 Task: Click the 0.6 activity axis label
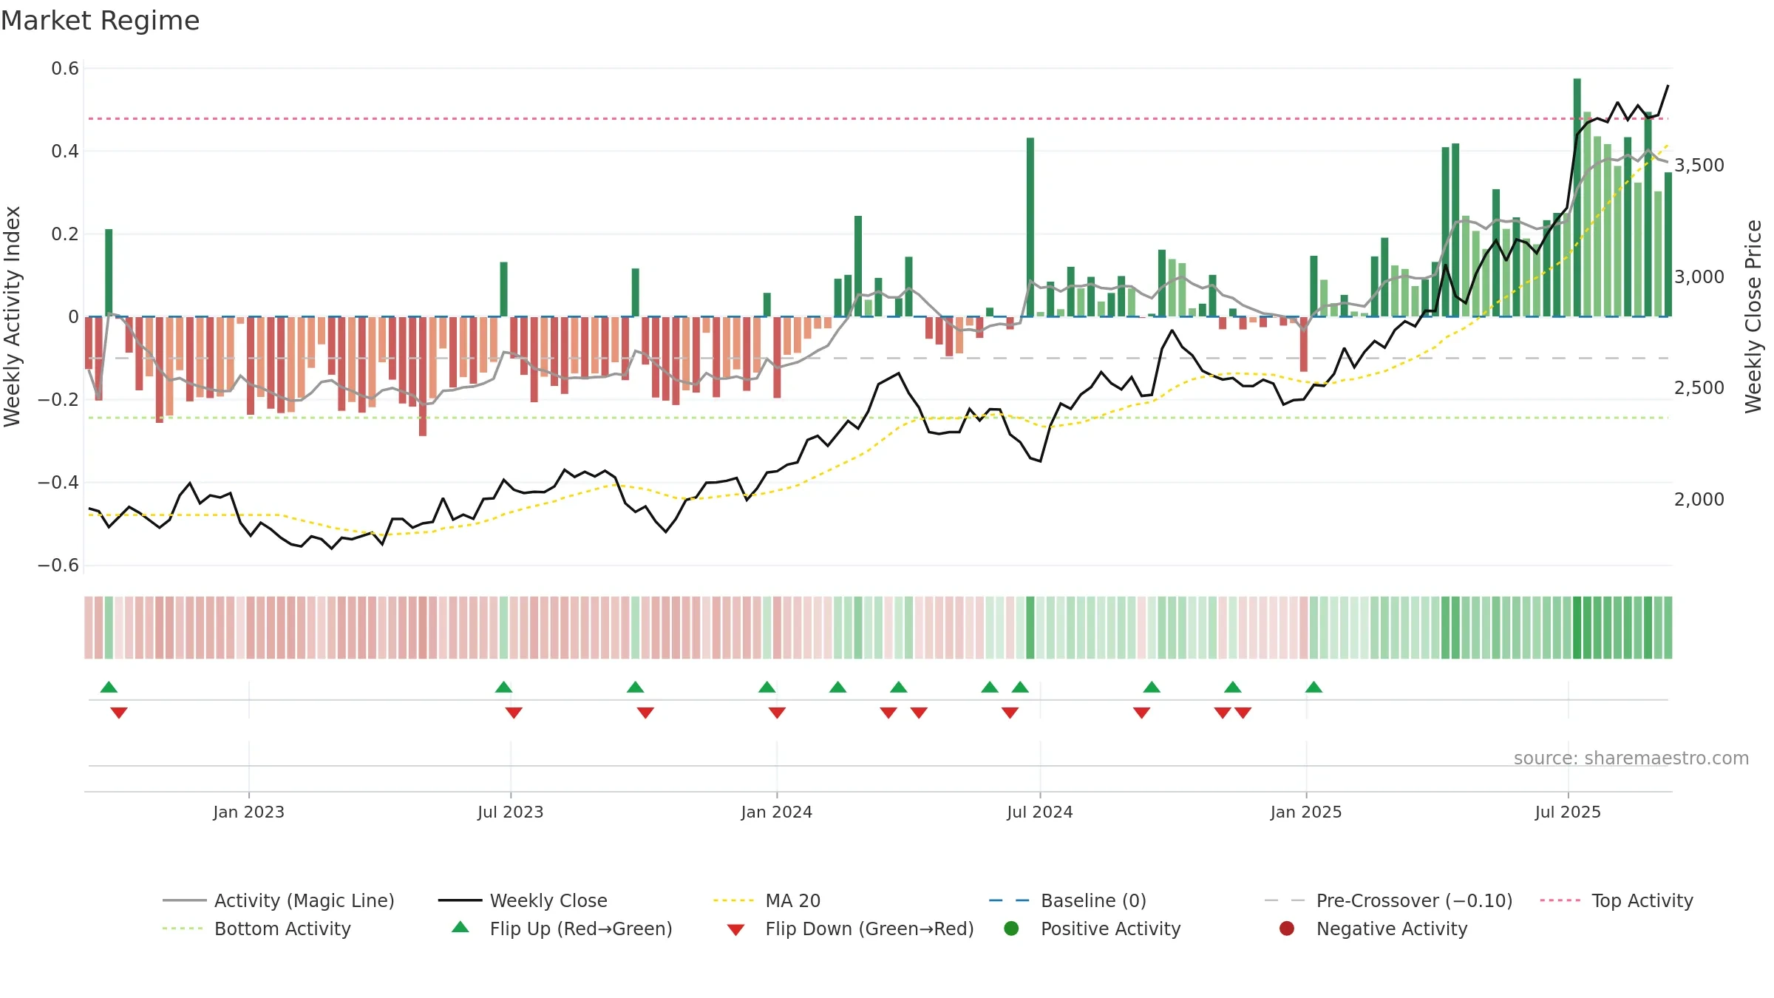(65, 69)
